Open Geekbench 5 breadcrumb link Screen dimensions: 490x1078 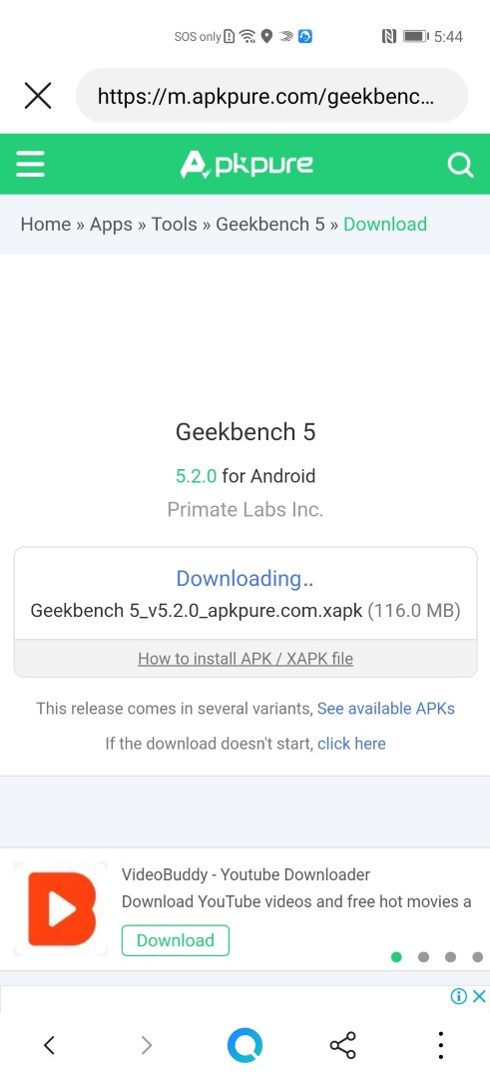point(270,225)
